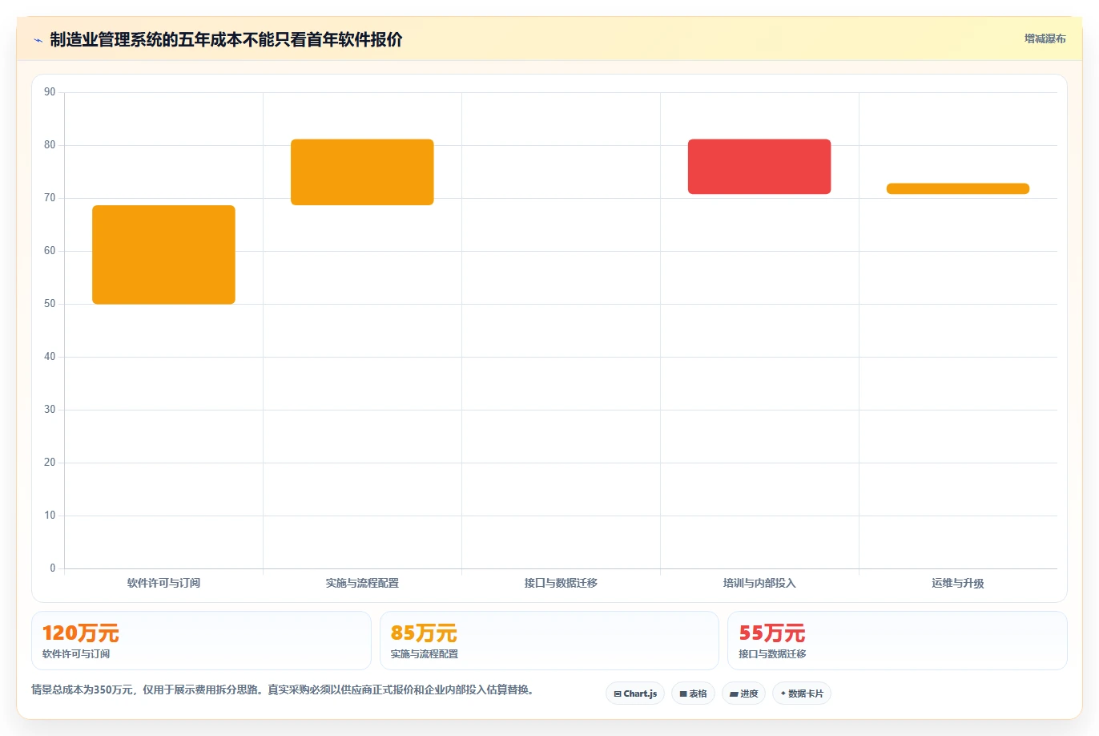Viewport: 1099px width, 736px height.
Task: Click the thin 运维与升级 bar
Action: 958,189
